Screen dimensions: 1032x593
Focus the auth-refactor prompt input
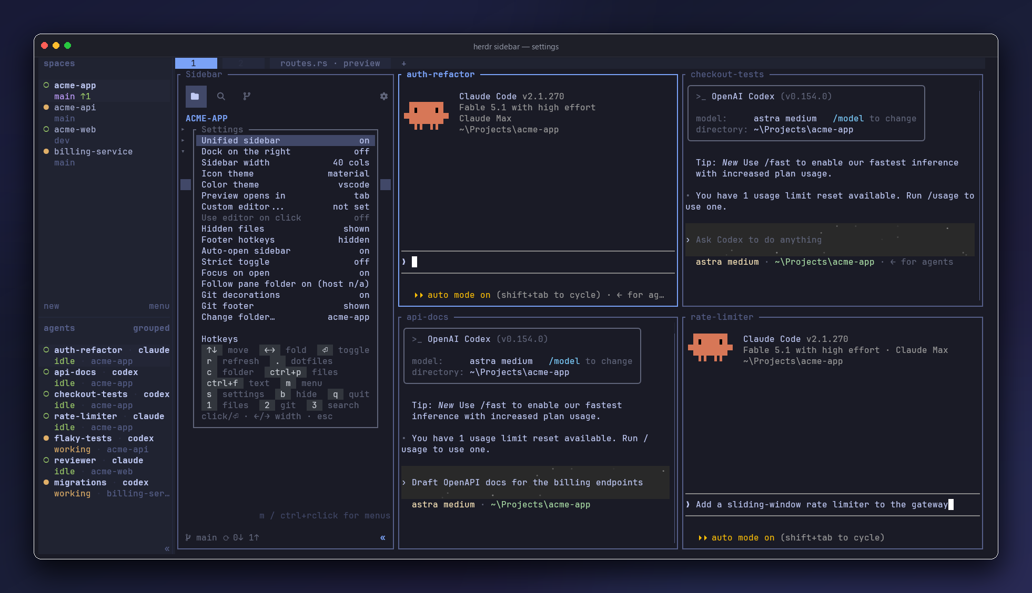[538, 262]
